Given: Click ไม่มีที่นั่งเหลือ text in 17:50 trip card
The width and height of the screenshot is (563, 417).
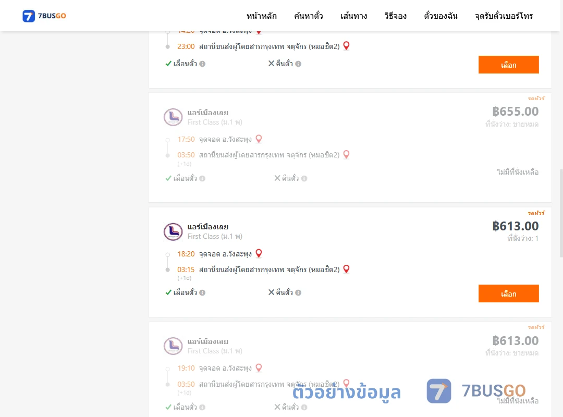Looking at the screenshot, I should [518, 172].
